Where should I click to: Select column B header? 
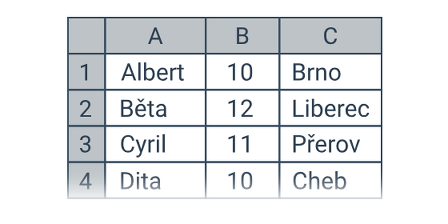click(242, 36)
